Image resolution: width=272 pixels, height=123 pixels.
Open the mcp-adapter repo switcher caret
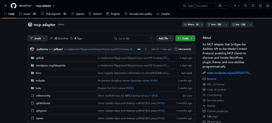[x=54, y=6]
